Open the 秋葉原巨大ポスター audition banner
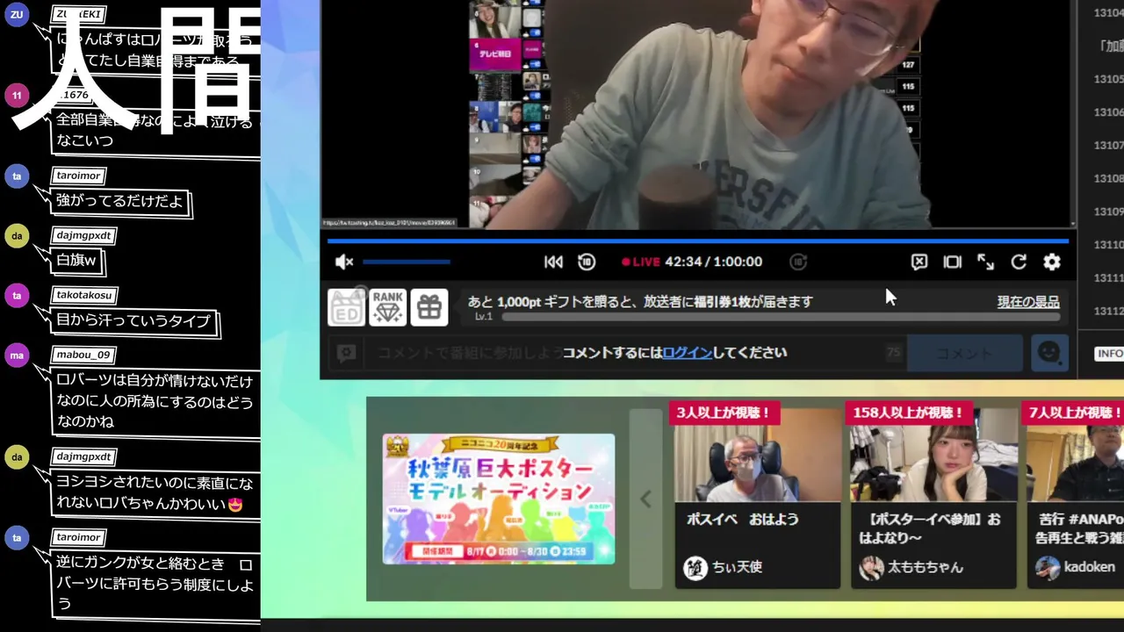Screen dimensions: 1124x632 pyautogui.click(x=499, y=499)
